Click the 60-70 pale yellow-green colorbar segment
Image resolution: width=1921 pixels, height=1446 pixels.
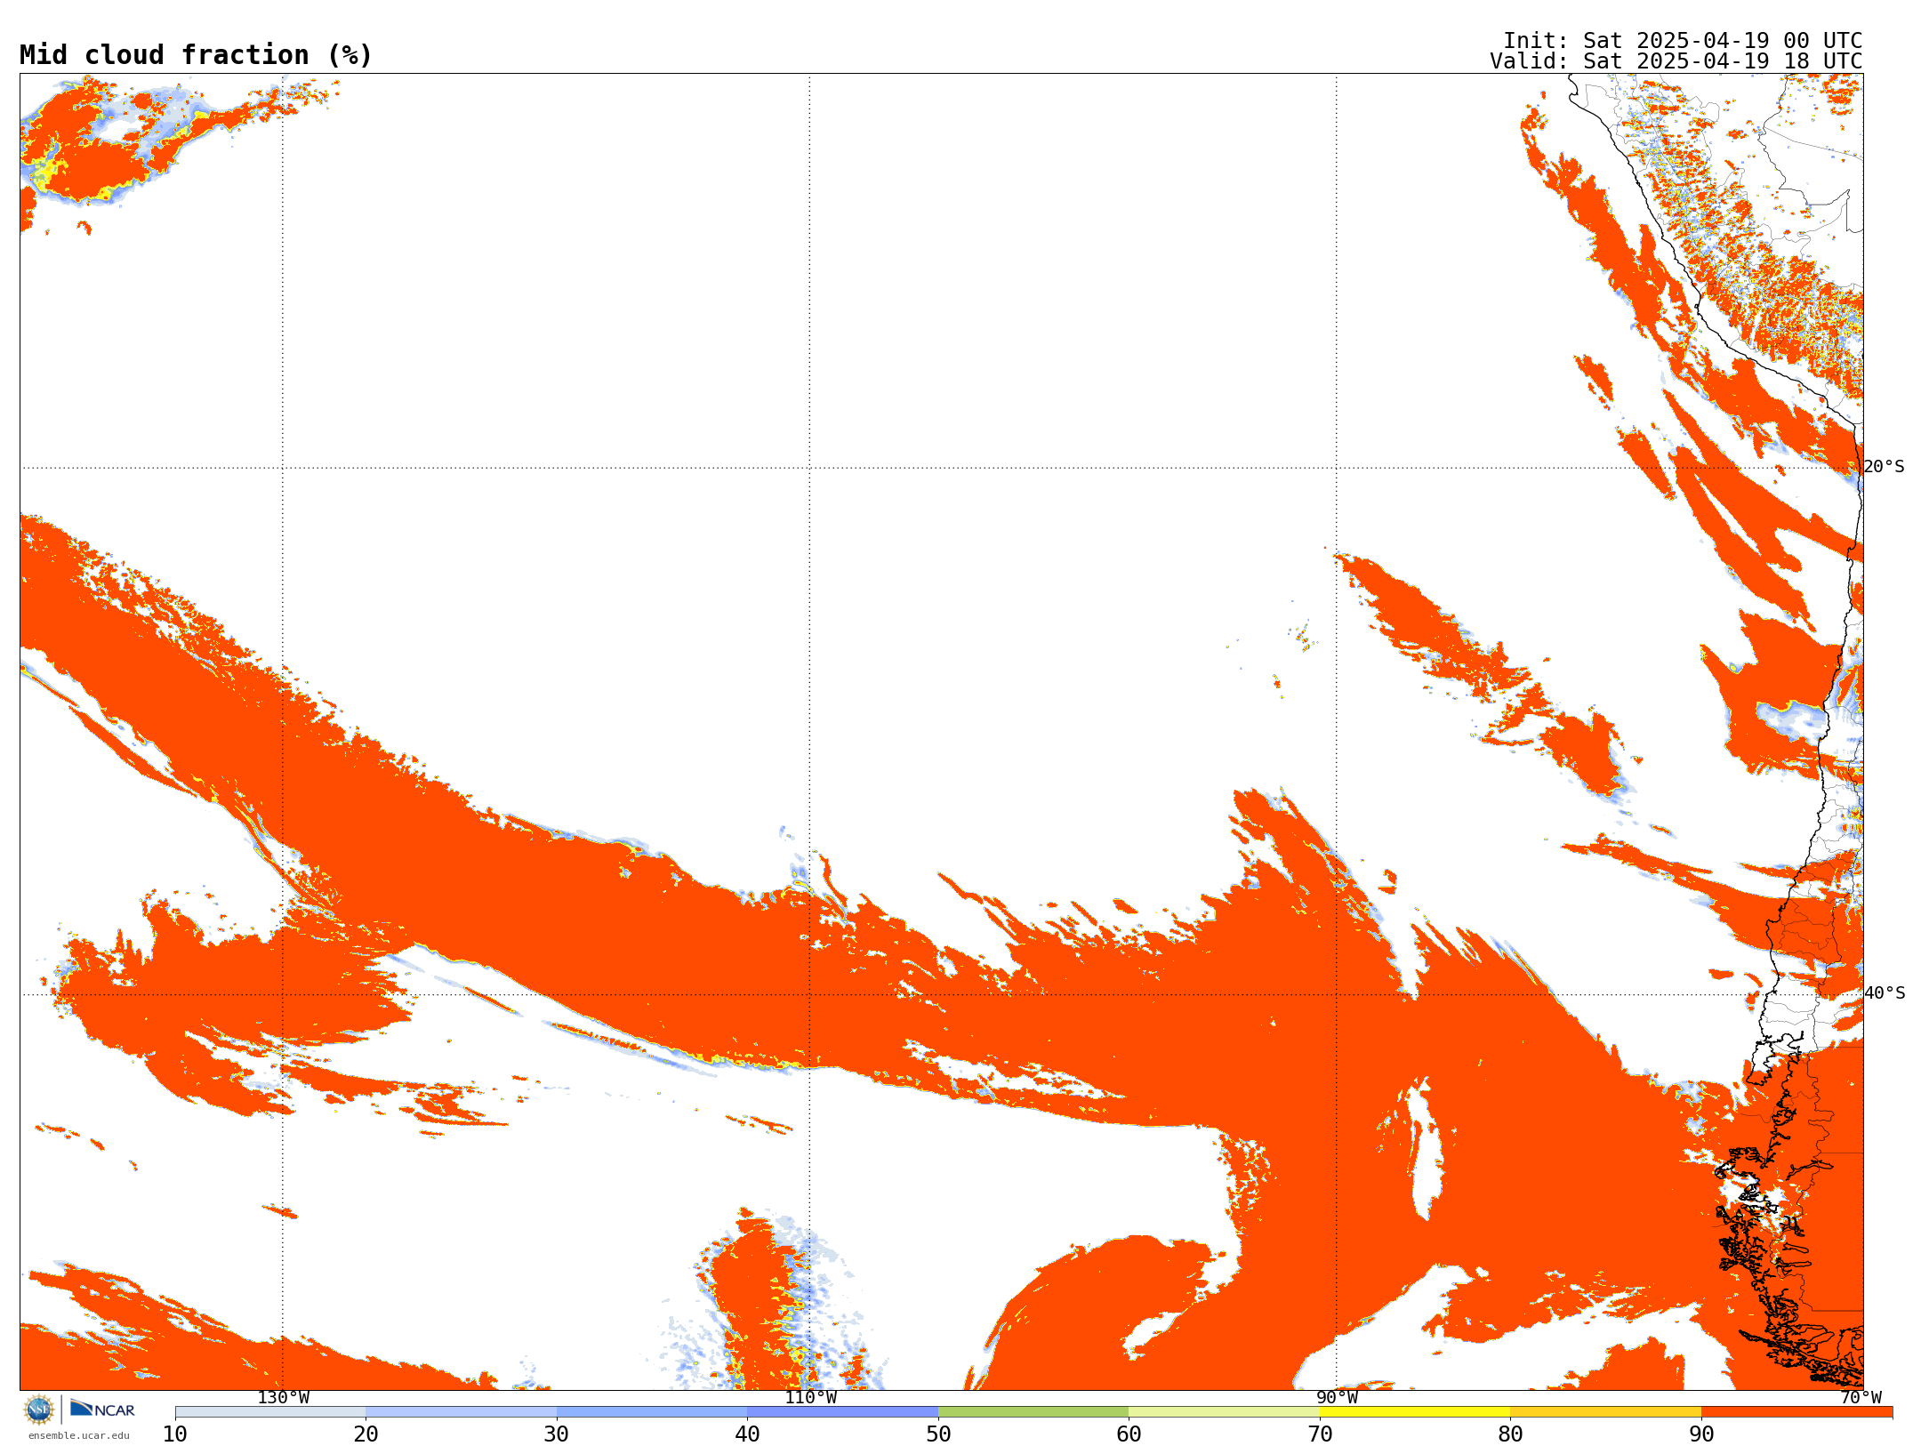point(1224,1412)
